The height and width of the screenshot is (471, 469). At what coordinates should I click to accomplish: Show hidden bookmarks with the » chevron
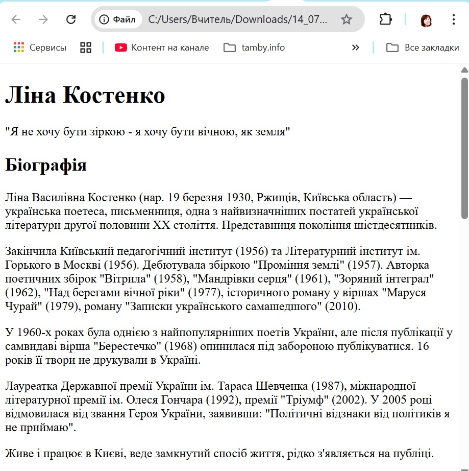356,48
